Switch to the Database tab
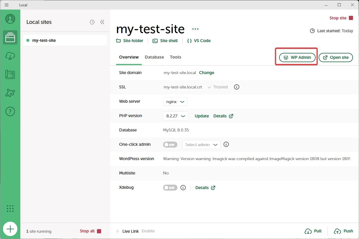Image resolution: width=359 pixels, height=239 pixels. click(x=154, y=57)
